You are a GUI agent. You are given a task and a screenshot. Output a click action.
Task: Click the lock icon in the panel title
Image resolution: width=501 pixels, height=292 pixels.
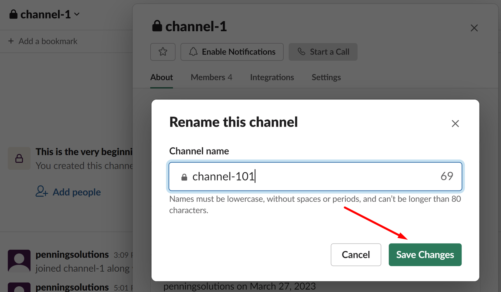pos(157,26)
